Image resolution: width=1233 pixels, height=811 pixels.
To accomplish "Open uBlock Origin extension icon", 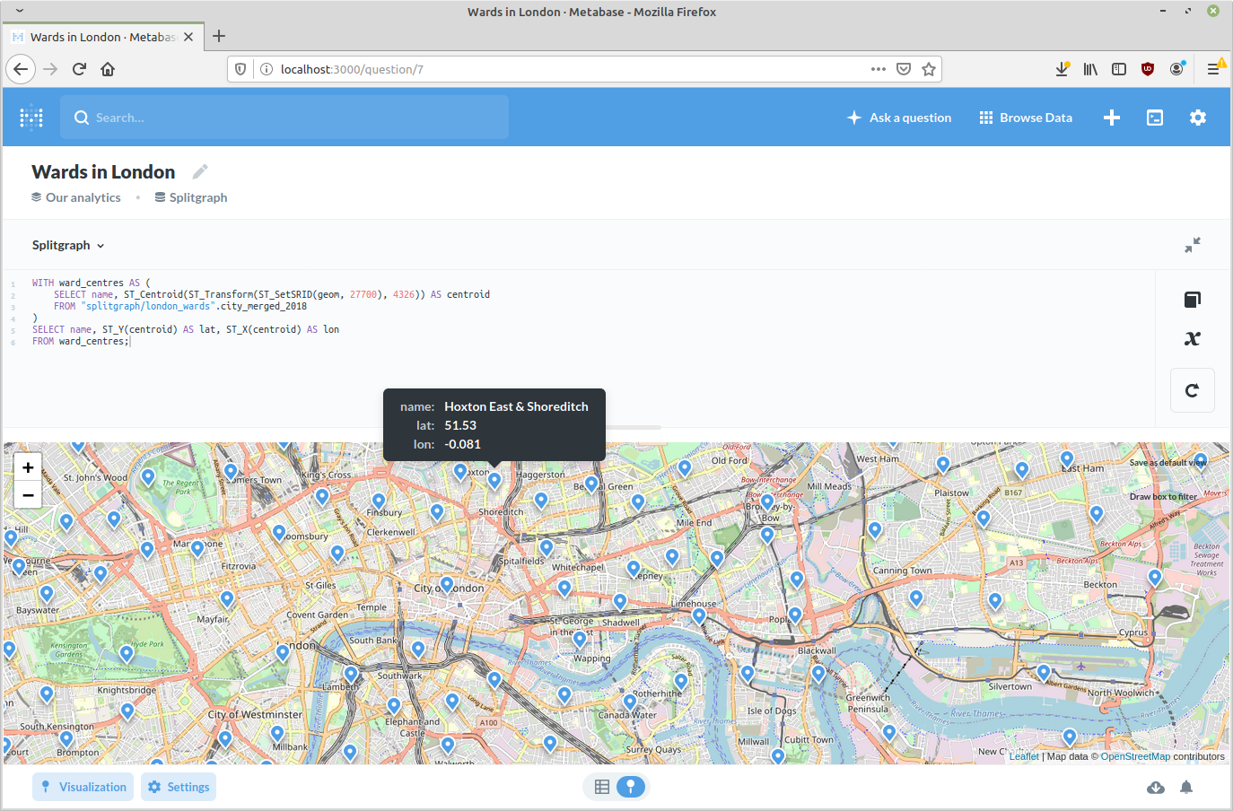I will (1148, 69).
